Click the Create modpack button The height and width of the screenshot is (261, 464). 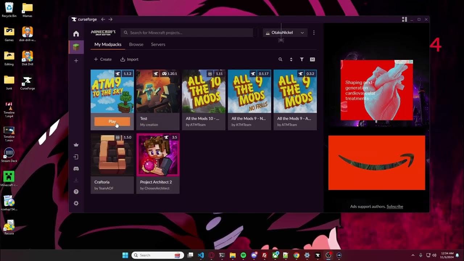pyautogui.click(x=103, y=59)
